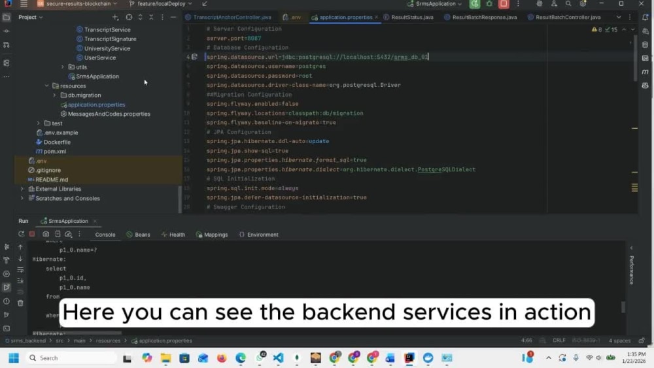Switch to TranscriptAnchorController.java tab
Screen dimensions: 654x368
228,18
